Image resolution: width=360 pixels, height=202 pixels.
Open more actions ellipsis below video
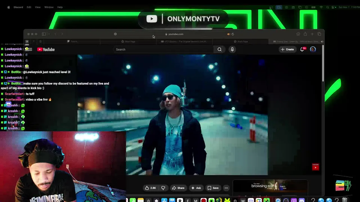click(226, 188)
